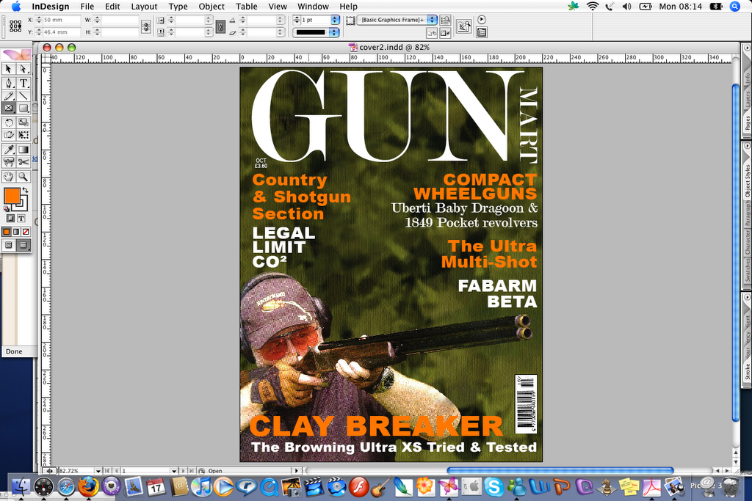The image size is (752, 501).
Task: Open the shear angle dropdown
Action: (281, 32)
